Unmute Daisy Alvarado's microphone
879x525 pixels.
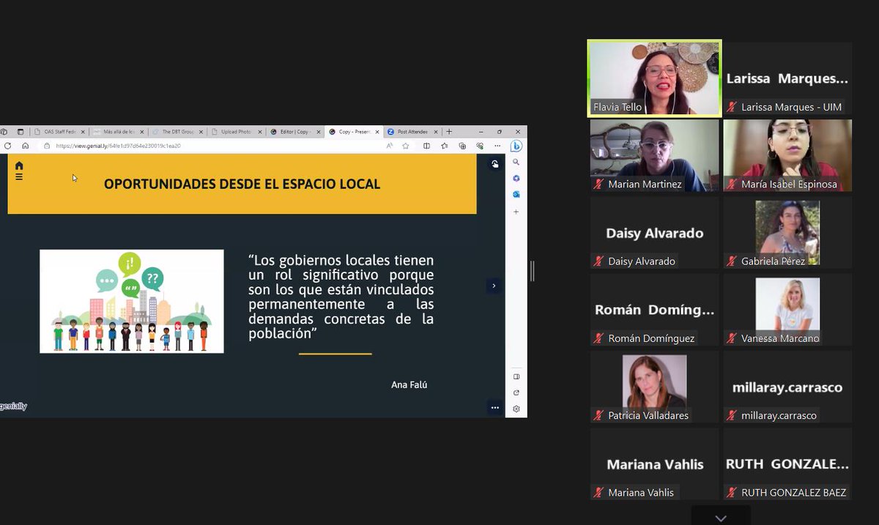[x=597, y=261]
